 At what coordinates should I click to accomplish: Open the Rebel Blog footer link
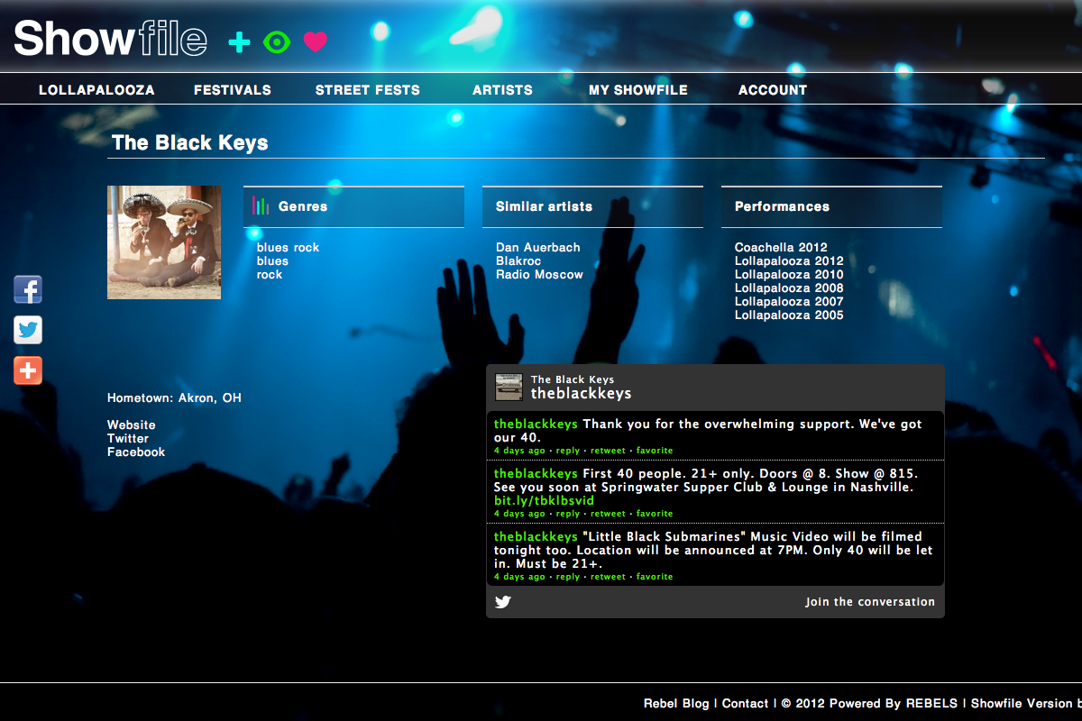[676, 704]
